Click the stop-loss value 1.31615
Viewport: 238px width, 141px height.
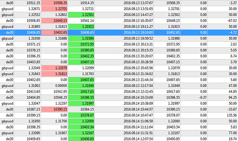pos(61,26)
